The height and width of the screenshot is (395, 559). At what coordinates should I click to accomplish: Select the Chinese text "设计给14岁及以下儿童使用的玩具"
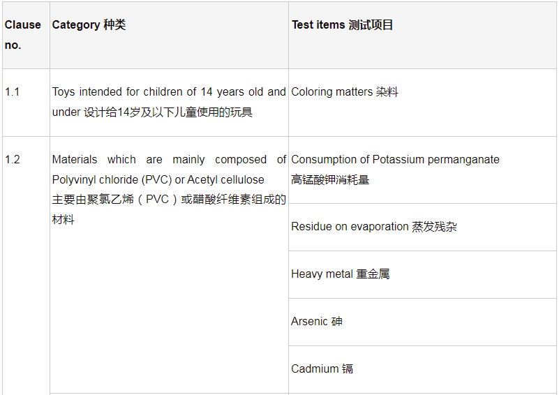[x=168, y=112]
